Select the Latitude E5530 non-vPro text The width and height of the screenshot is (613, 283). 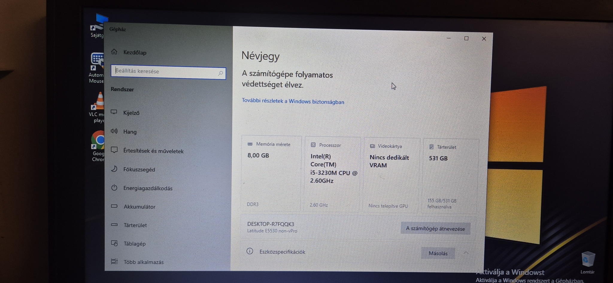272,231
